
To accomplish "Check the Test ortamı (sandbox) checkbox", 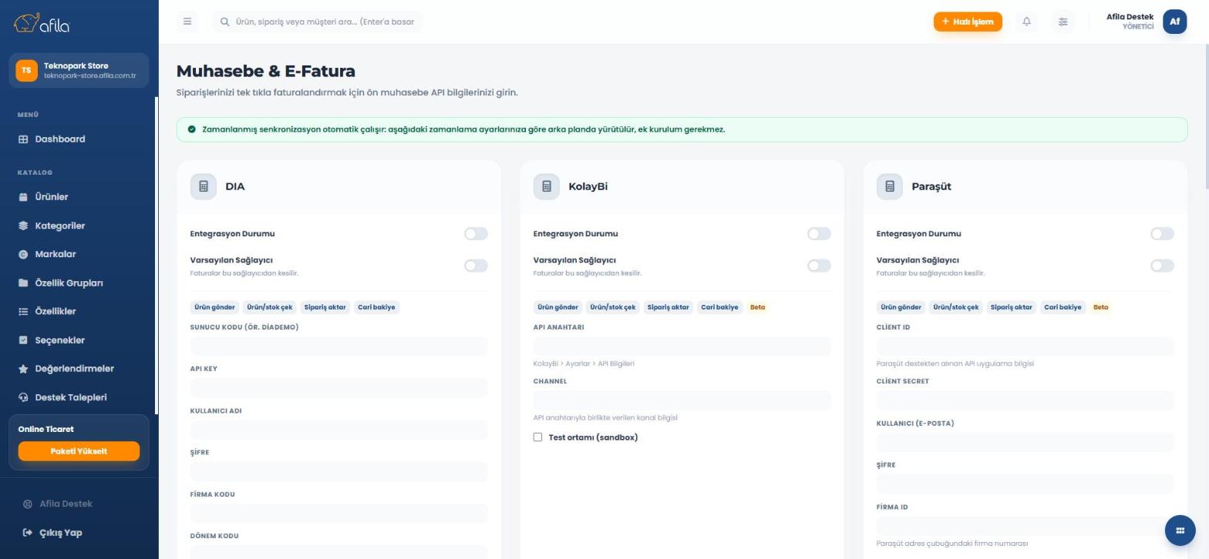I will pyautogui.click(x=538, y=437).
